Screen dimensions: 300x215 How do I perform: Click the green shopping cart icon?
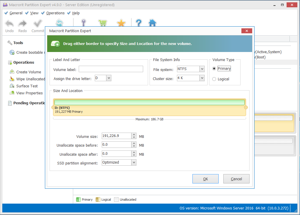pos(103,23)
